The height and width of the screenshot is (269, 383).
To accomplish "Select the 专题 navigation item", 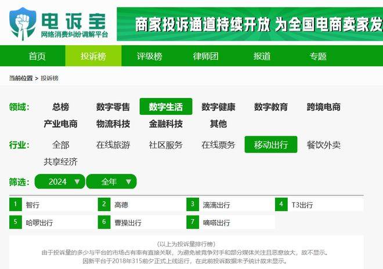I will pyautogui.click(x=318, y=56).
